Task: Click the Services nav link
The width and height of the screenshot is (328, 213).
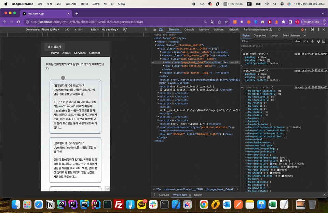Action: (80, 53)
